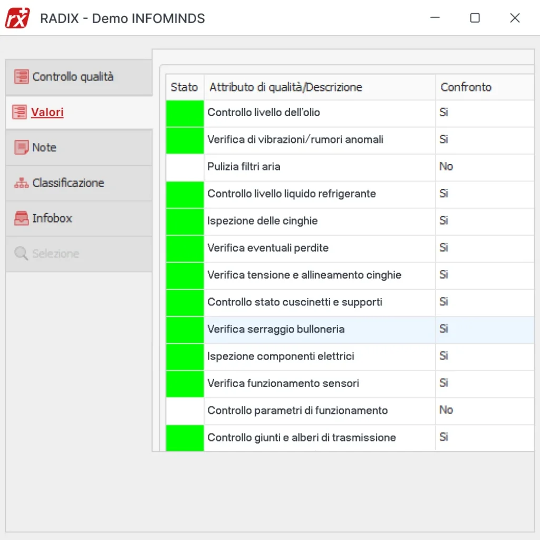Select the Ispezione componenti elettrici row

tap(316, 356)
